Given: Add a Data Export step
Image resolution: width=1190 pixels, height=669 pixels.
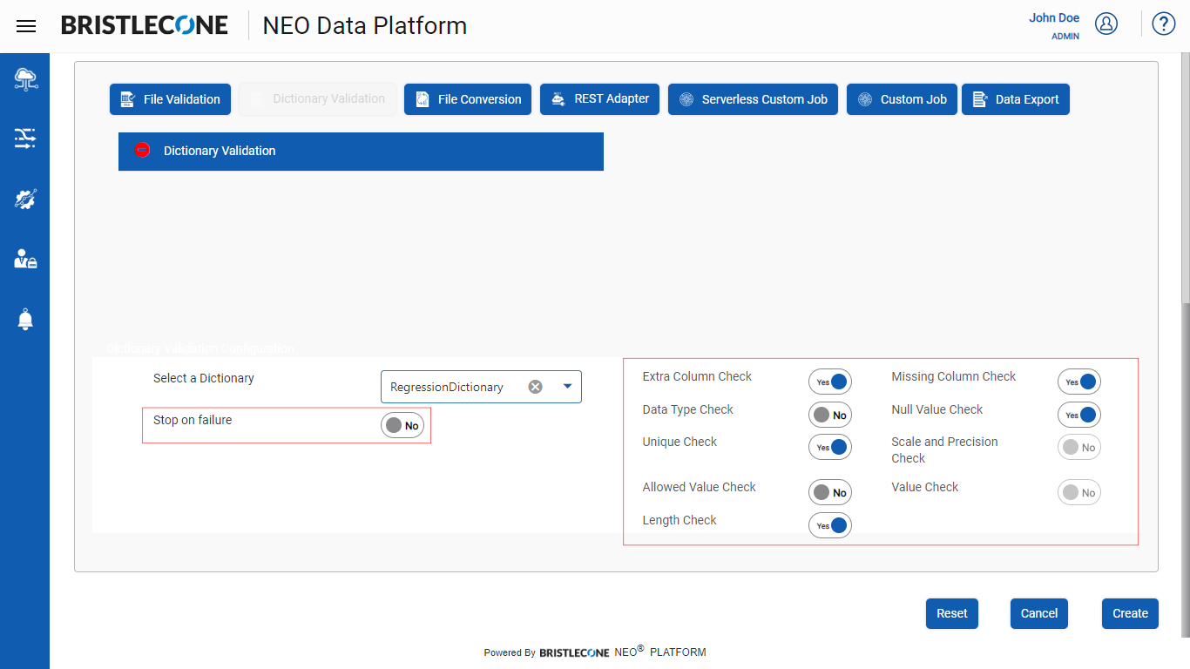Looking at the screenshot, I should [x=1016, y=99].
